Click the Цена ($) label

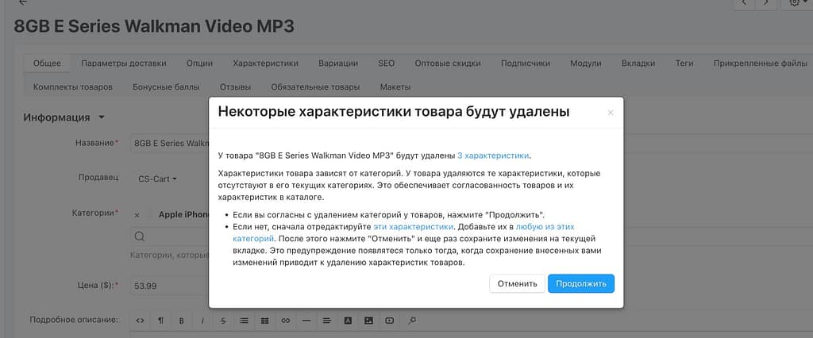coord(96,285)
